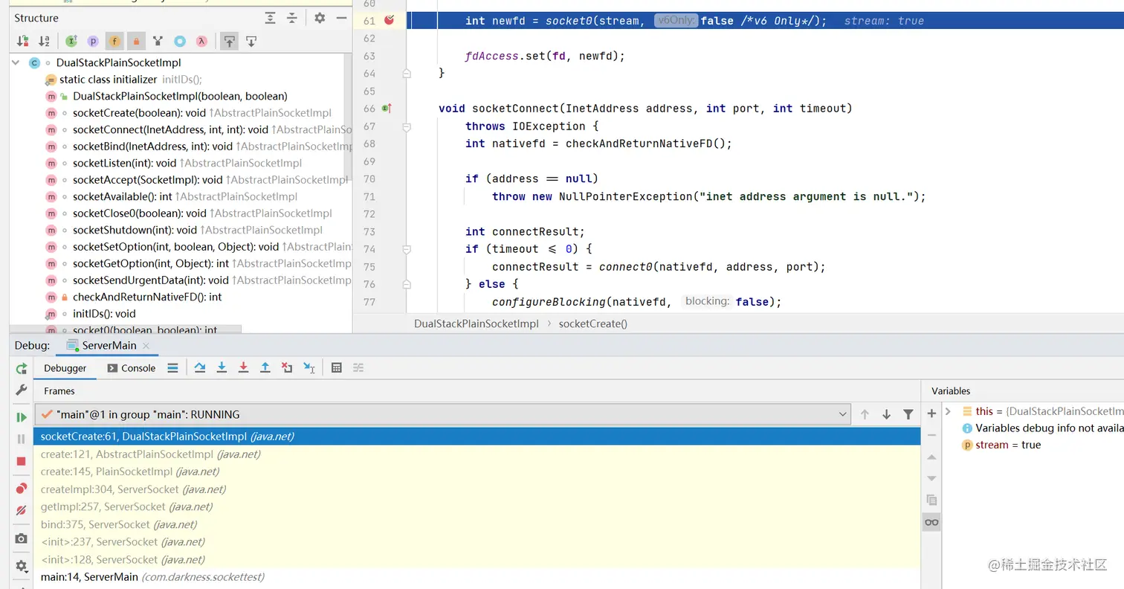Collapse DualStackPlainSocketImpl class node
1124x589 pixels.
pyautogui.click(x=16, y=63)
